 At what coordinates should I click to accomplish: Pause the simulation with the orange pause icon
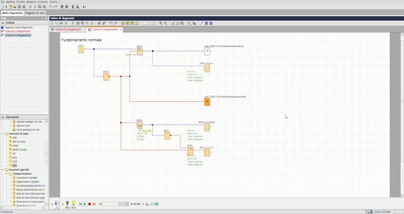[x=94, y=204]
